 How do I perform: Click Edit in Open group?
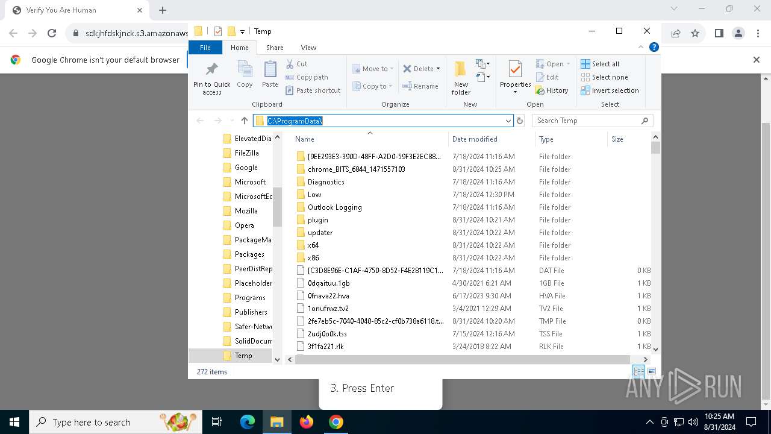pyautogui.click(x=548, y=77)
